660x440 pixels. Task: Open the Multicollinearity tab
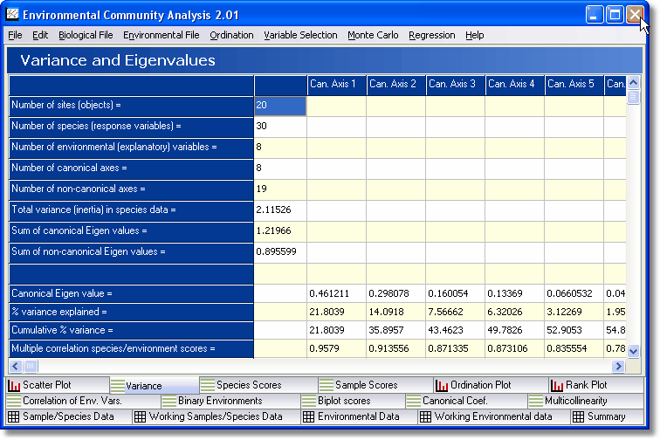(586, 401)
